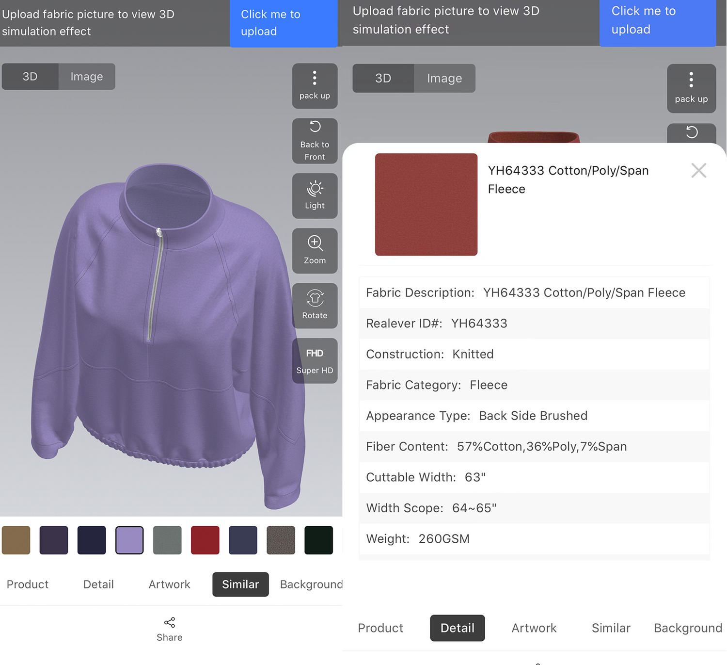This screenshot has width=727, height=665.
Task: Select 3D view in the left viewer
Action: 30,77
